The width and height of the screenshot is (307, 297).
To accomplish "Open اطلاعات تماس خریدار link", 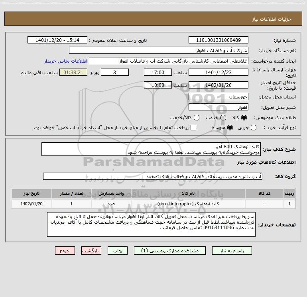I will click(x=66, y=61).
